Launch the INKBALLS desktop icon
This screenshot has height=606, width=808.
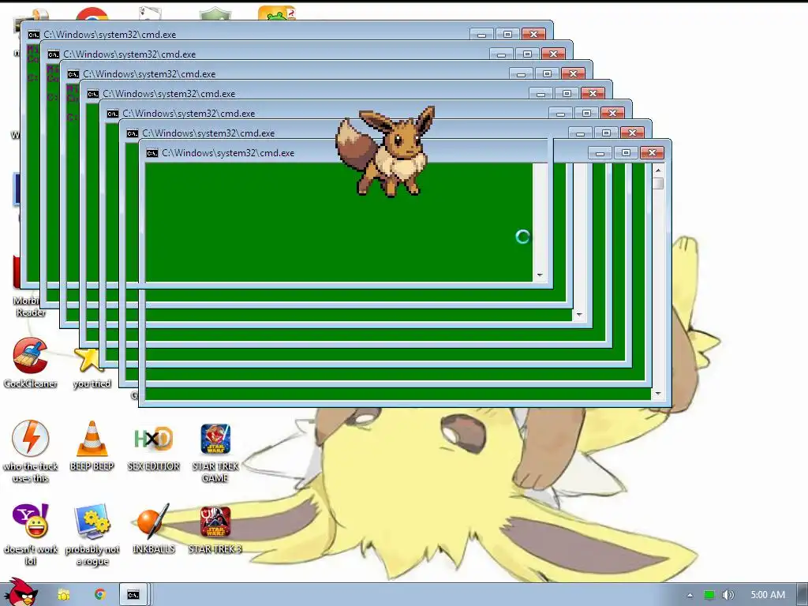tap(154, 529)
